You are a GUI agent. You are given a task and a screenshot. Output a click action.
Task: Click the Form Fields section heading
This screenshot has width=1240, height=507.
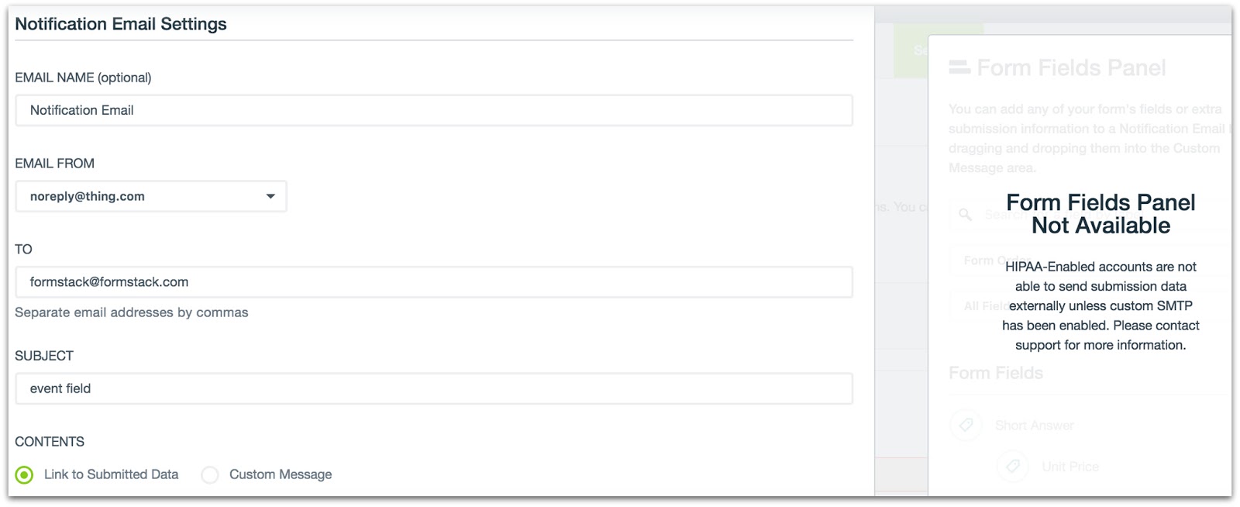point(996,373)
